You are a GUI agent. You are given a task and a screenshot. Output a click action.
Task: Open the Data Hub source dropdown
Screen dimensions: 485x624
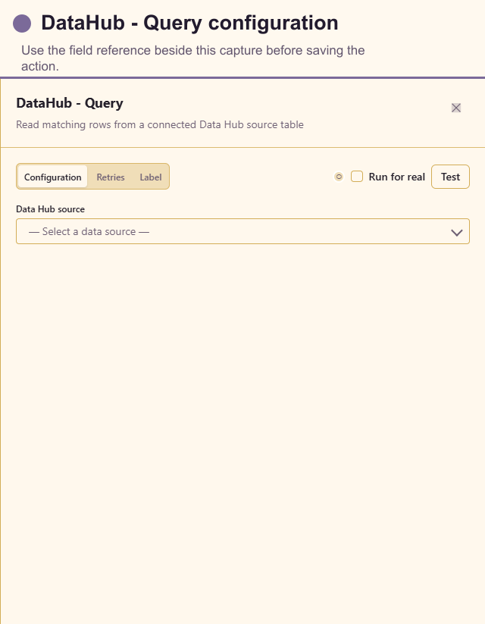click(242, 231)
